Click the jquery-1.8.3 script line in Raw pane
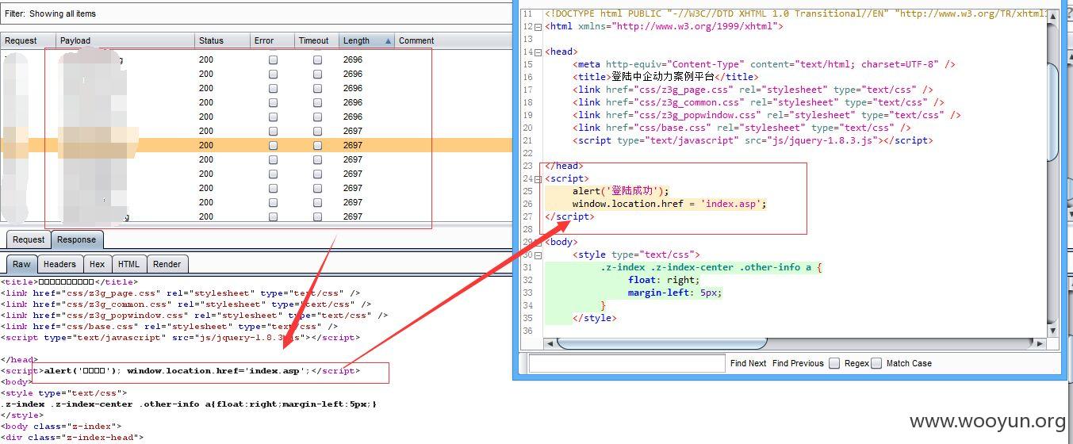 coord(180,337)
